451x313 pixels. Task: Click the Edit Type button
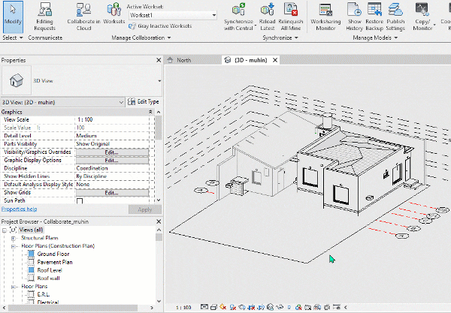click(144, 101)
